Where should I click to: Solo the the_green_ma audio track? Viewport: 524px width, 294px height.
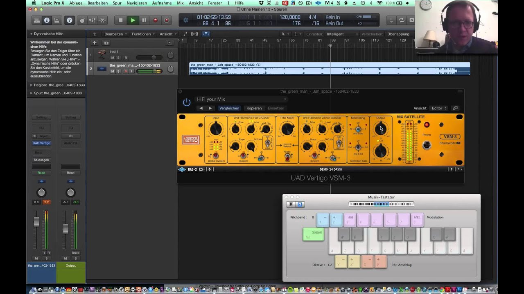[119, 71]
